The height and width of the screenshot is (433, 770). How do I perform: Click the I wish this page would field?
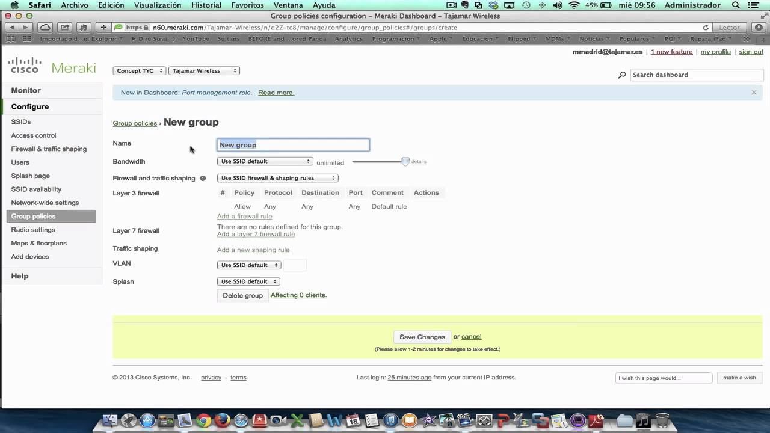[664, 378]
